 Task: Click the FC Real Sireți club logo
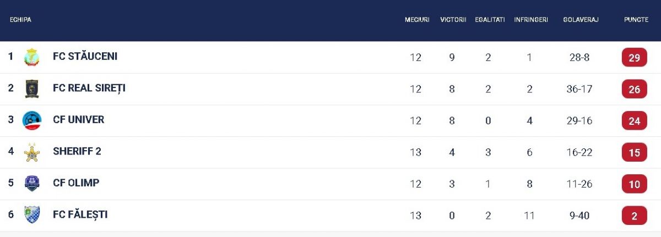tap(32, 89)
